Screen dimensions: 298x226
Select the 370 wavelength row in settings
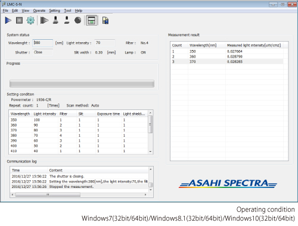pyautogui.click(x=79, y=130)
